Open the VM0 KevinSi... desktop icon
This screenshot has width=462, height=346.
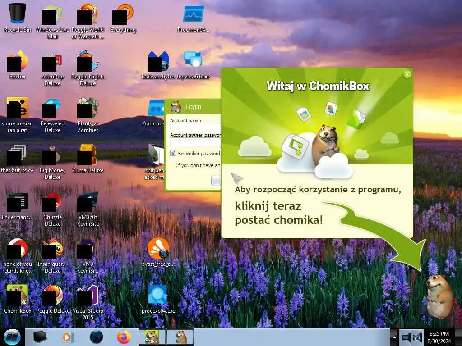pyautogui.click(x=88, y=255)
